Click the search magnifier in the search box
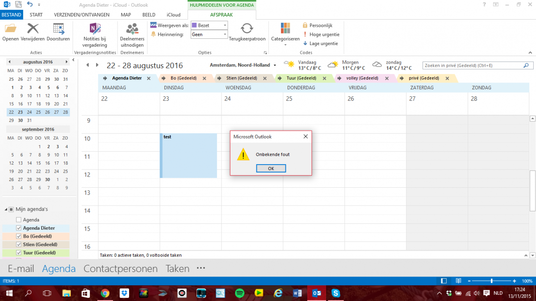 (526, 66)
